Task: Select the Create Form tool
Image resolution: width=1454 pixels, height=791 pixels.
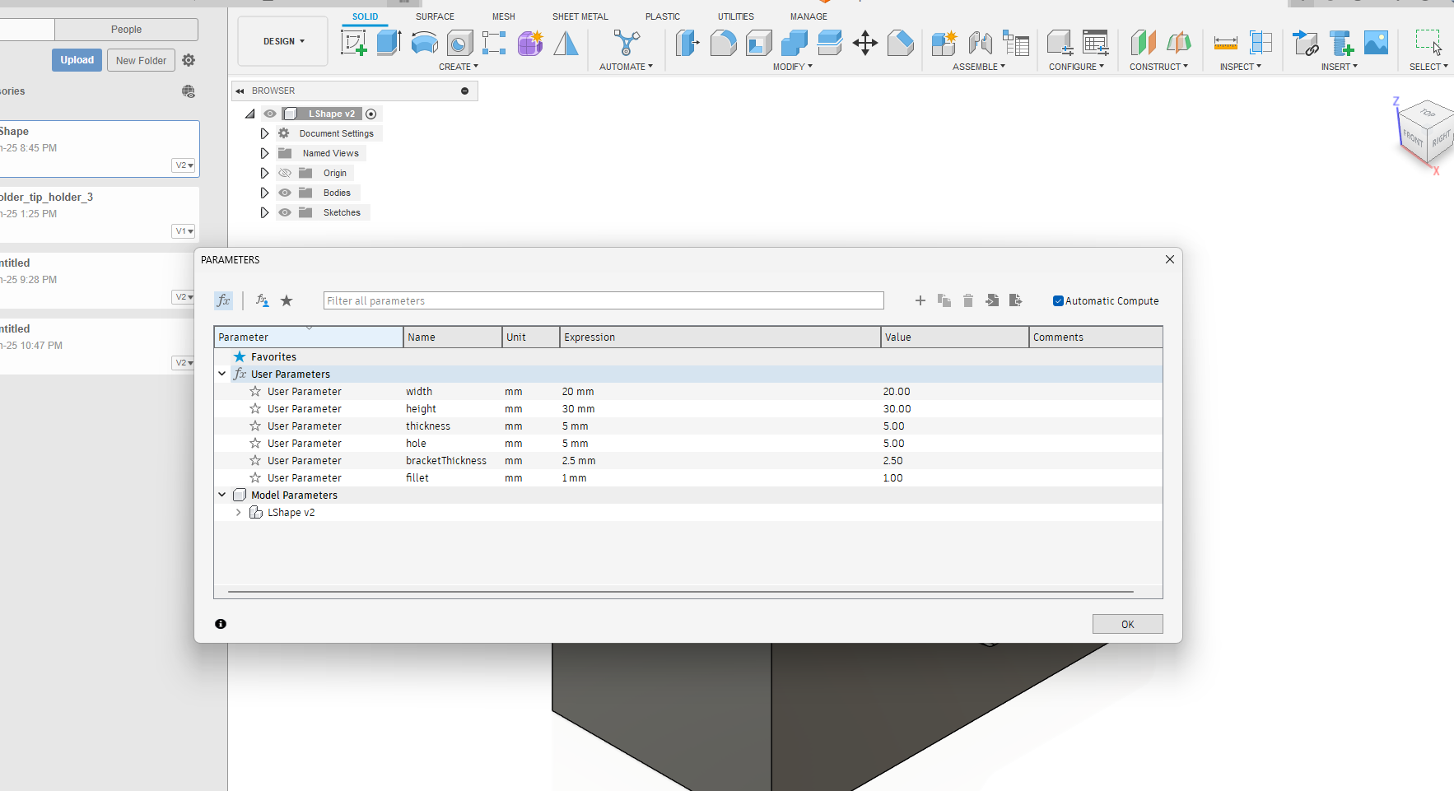Action: tap(530, 42)
